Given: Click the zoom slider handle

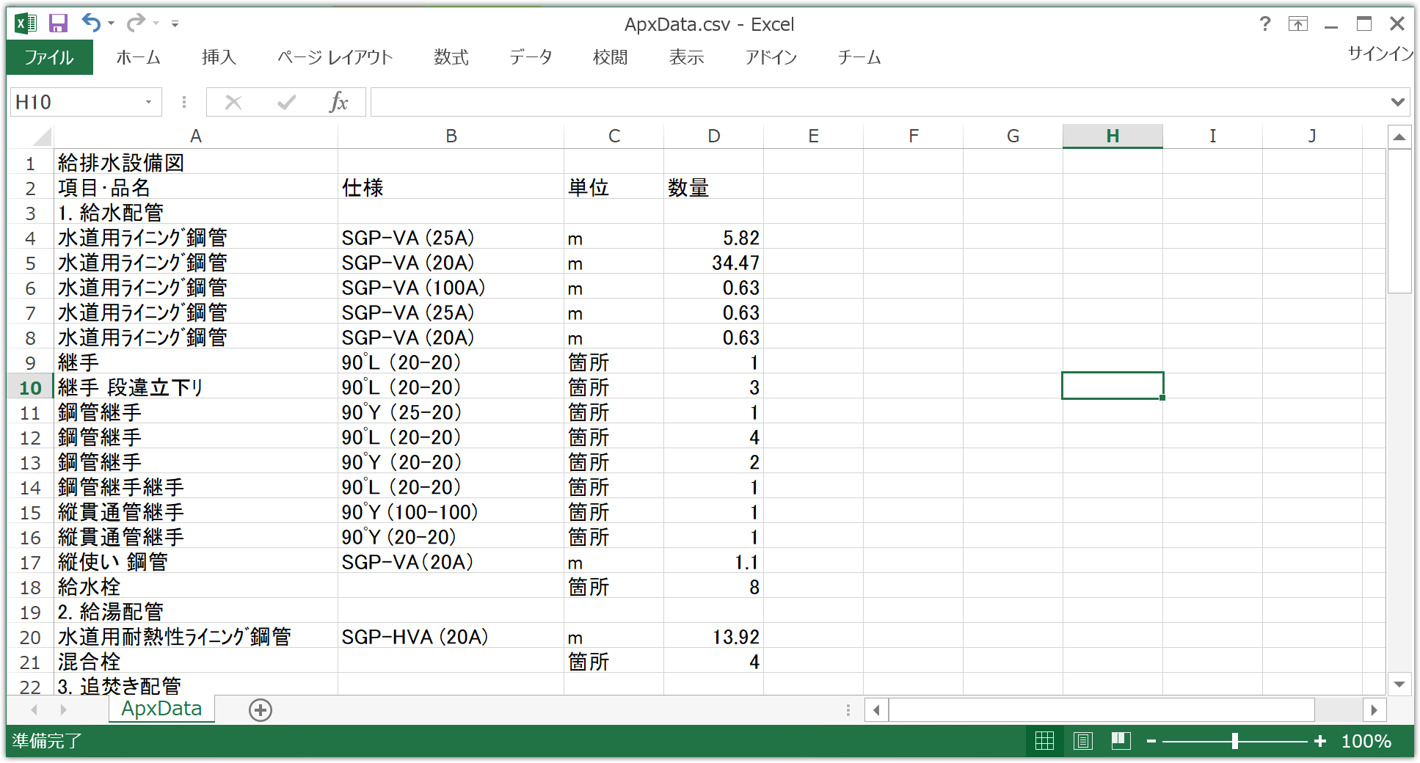Looking at the screenshot, I should (1235, 741).
